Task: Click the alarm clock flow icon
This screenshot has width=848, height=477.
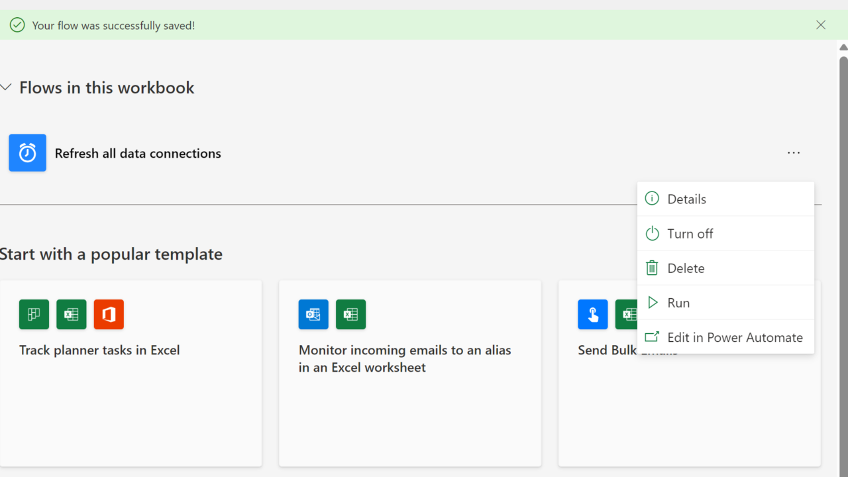Action: [x=27, y=153]
